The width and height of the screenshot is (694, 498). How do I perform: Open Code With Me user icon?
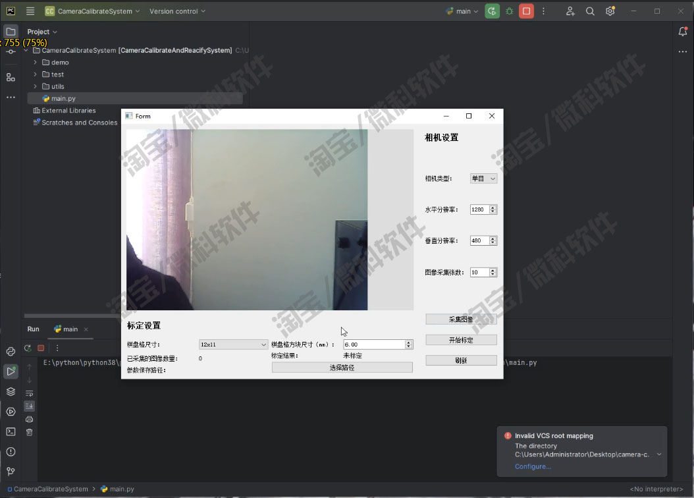pyautogui.click(x=570, y=11)
